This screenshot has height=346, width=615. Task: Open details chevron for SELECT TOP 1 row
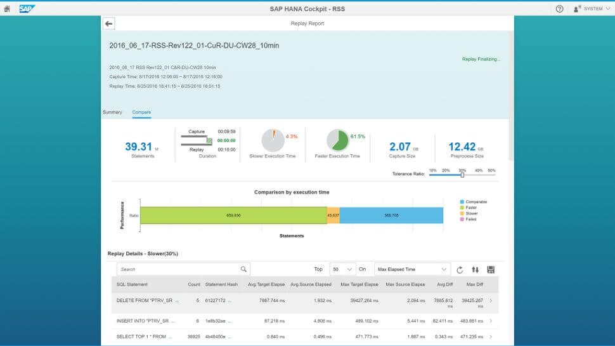pyautogui.click(x=491, y=337)
